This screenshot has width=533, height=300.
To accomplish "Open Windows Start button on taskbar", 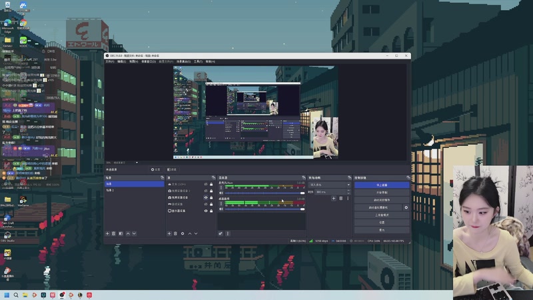I will coord(7,295).
